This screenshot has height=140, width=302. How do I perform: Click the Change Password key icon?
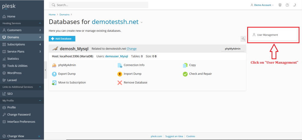point(4,114)
